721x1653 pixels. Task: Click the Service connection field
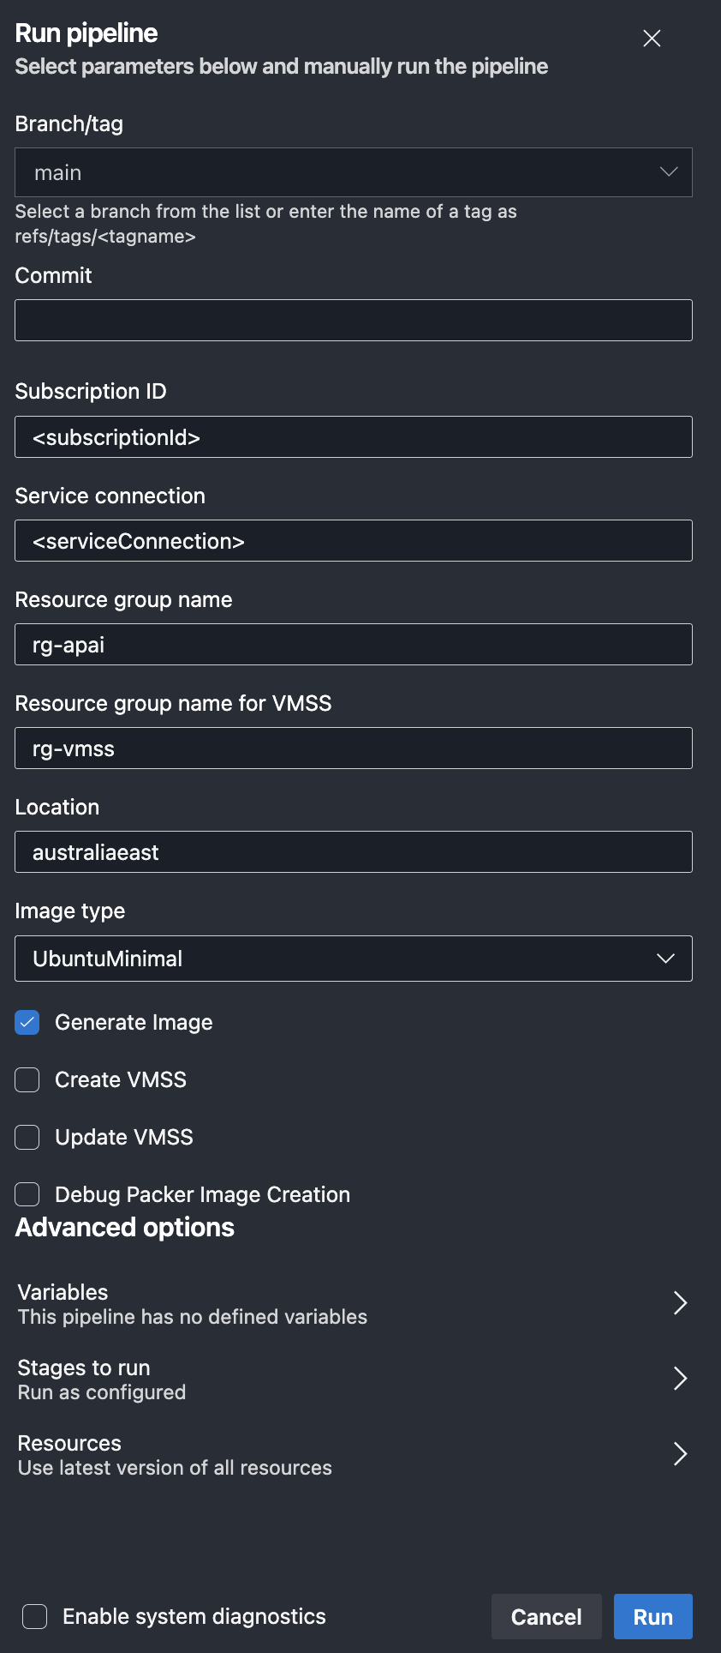(x=354, y=540)
